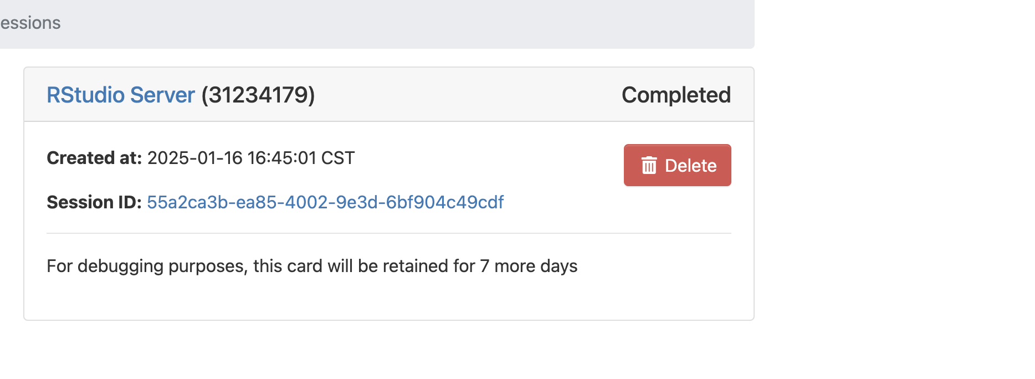
Task: Click the debugging purposes retention message
Action: [312, 266]
